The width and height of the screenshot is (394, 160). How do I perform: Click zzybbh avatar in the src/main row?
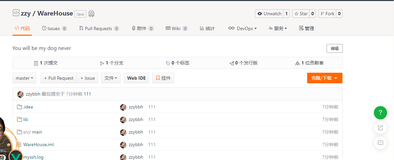(123, 132)
